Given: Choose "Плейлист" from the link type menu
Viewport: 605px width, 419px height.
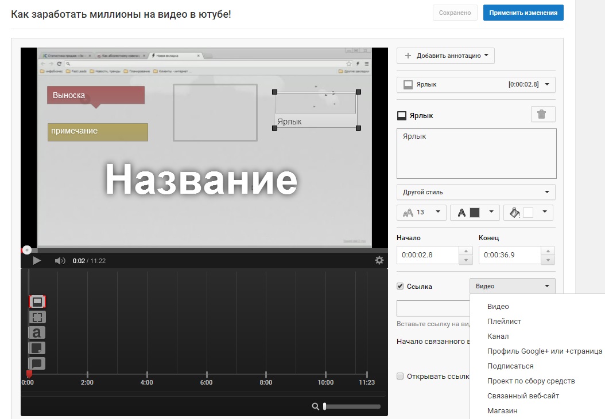Looking at the screenshot, I should coord(504,322).
